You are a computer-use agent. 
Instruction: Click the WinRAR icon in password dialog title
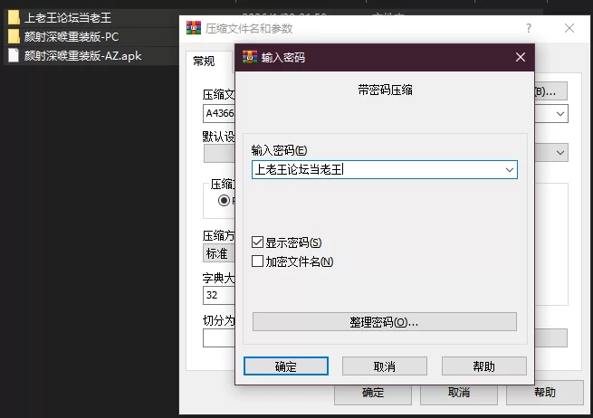pyautogui.click(x=250, y=57)
